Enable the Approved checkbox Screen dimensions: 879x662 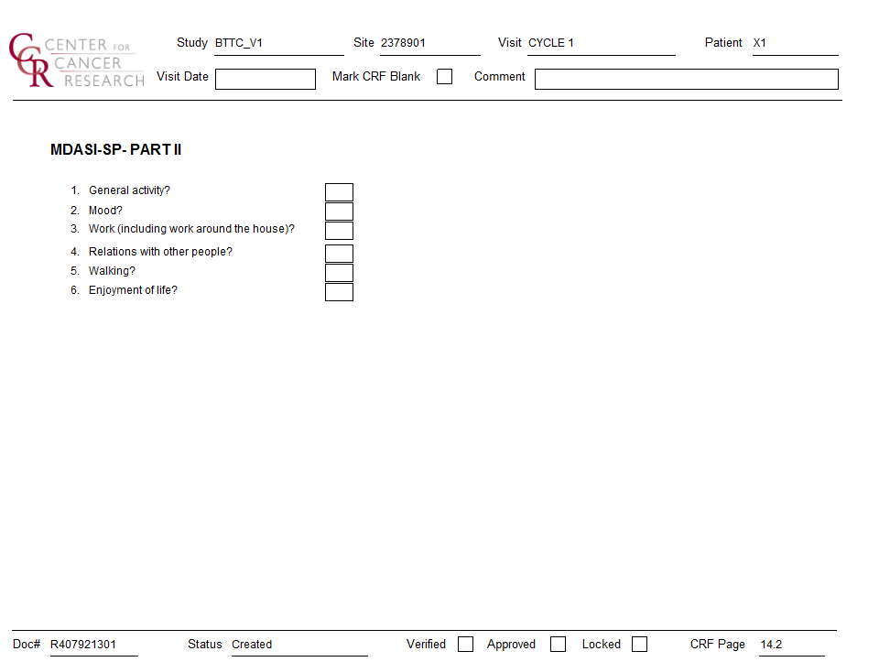click(558, 645)
